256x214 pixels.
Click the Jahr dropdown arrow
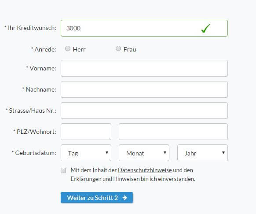(x=223, y=153)
